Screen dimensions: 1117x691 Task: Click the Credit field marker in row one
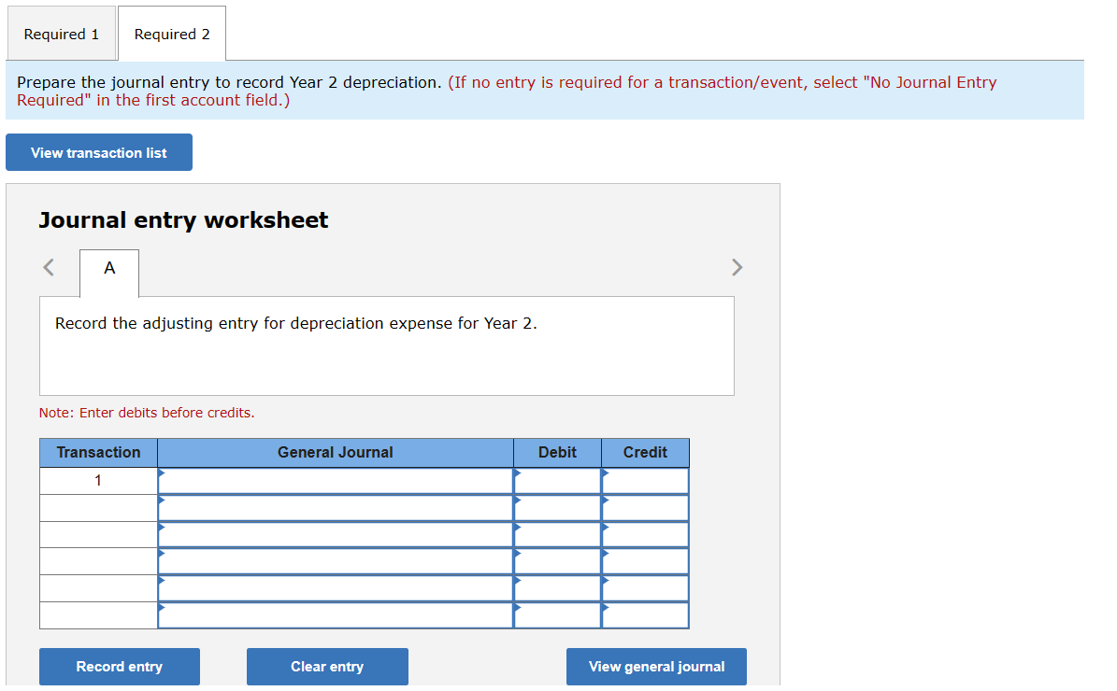point(606,474)
